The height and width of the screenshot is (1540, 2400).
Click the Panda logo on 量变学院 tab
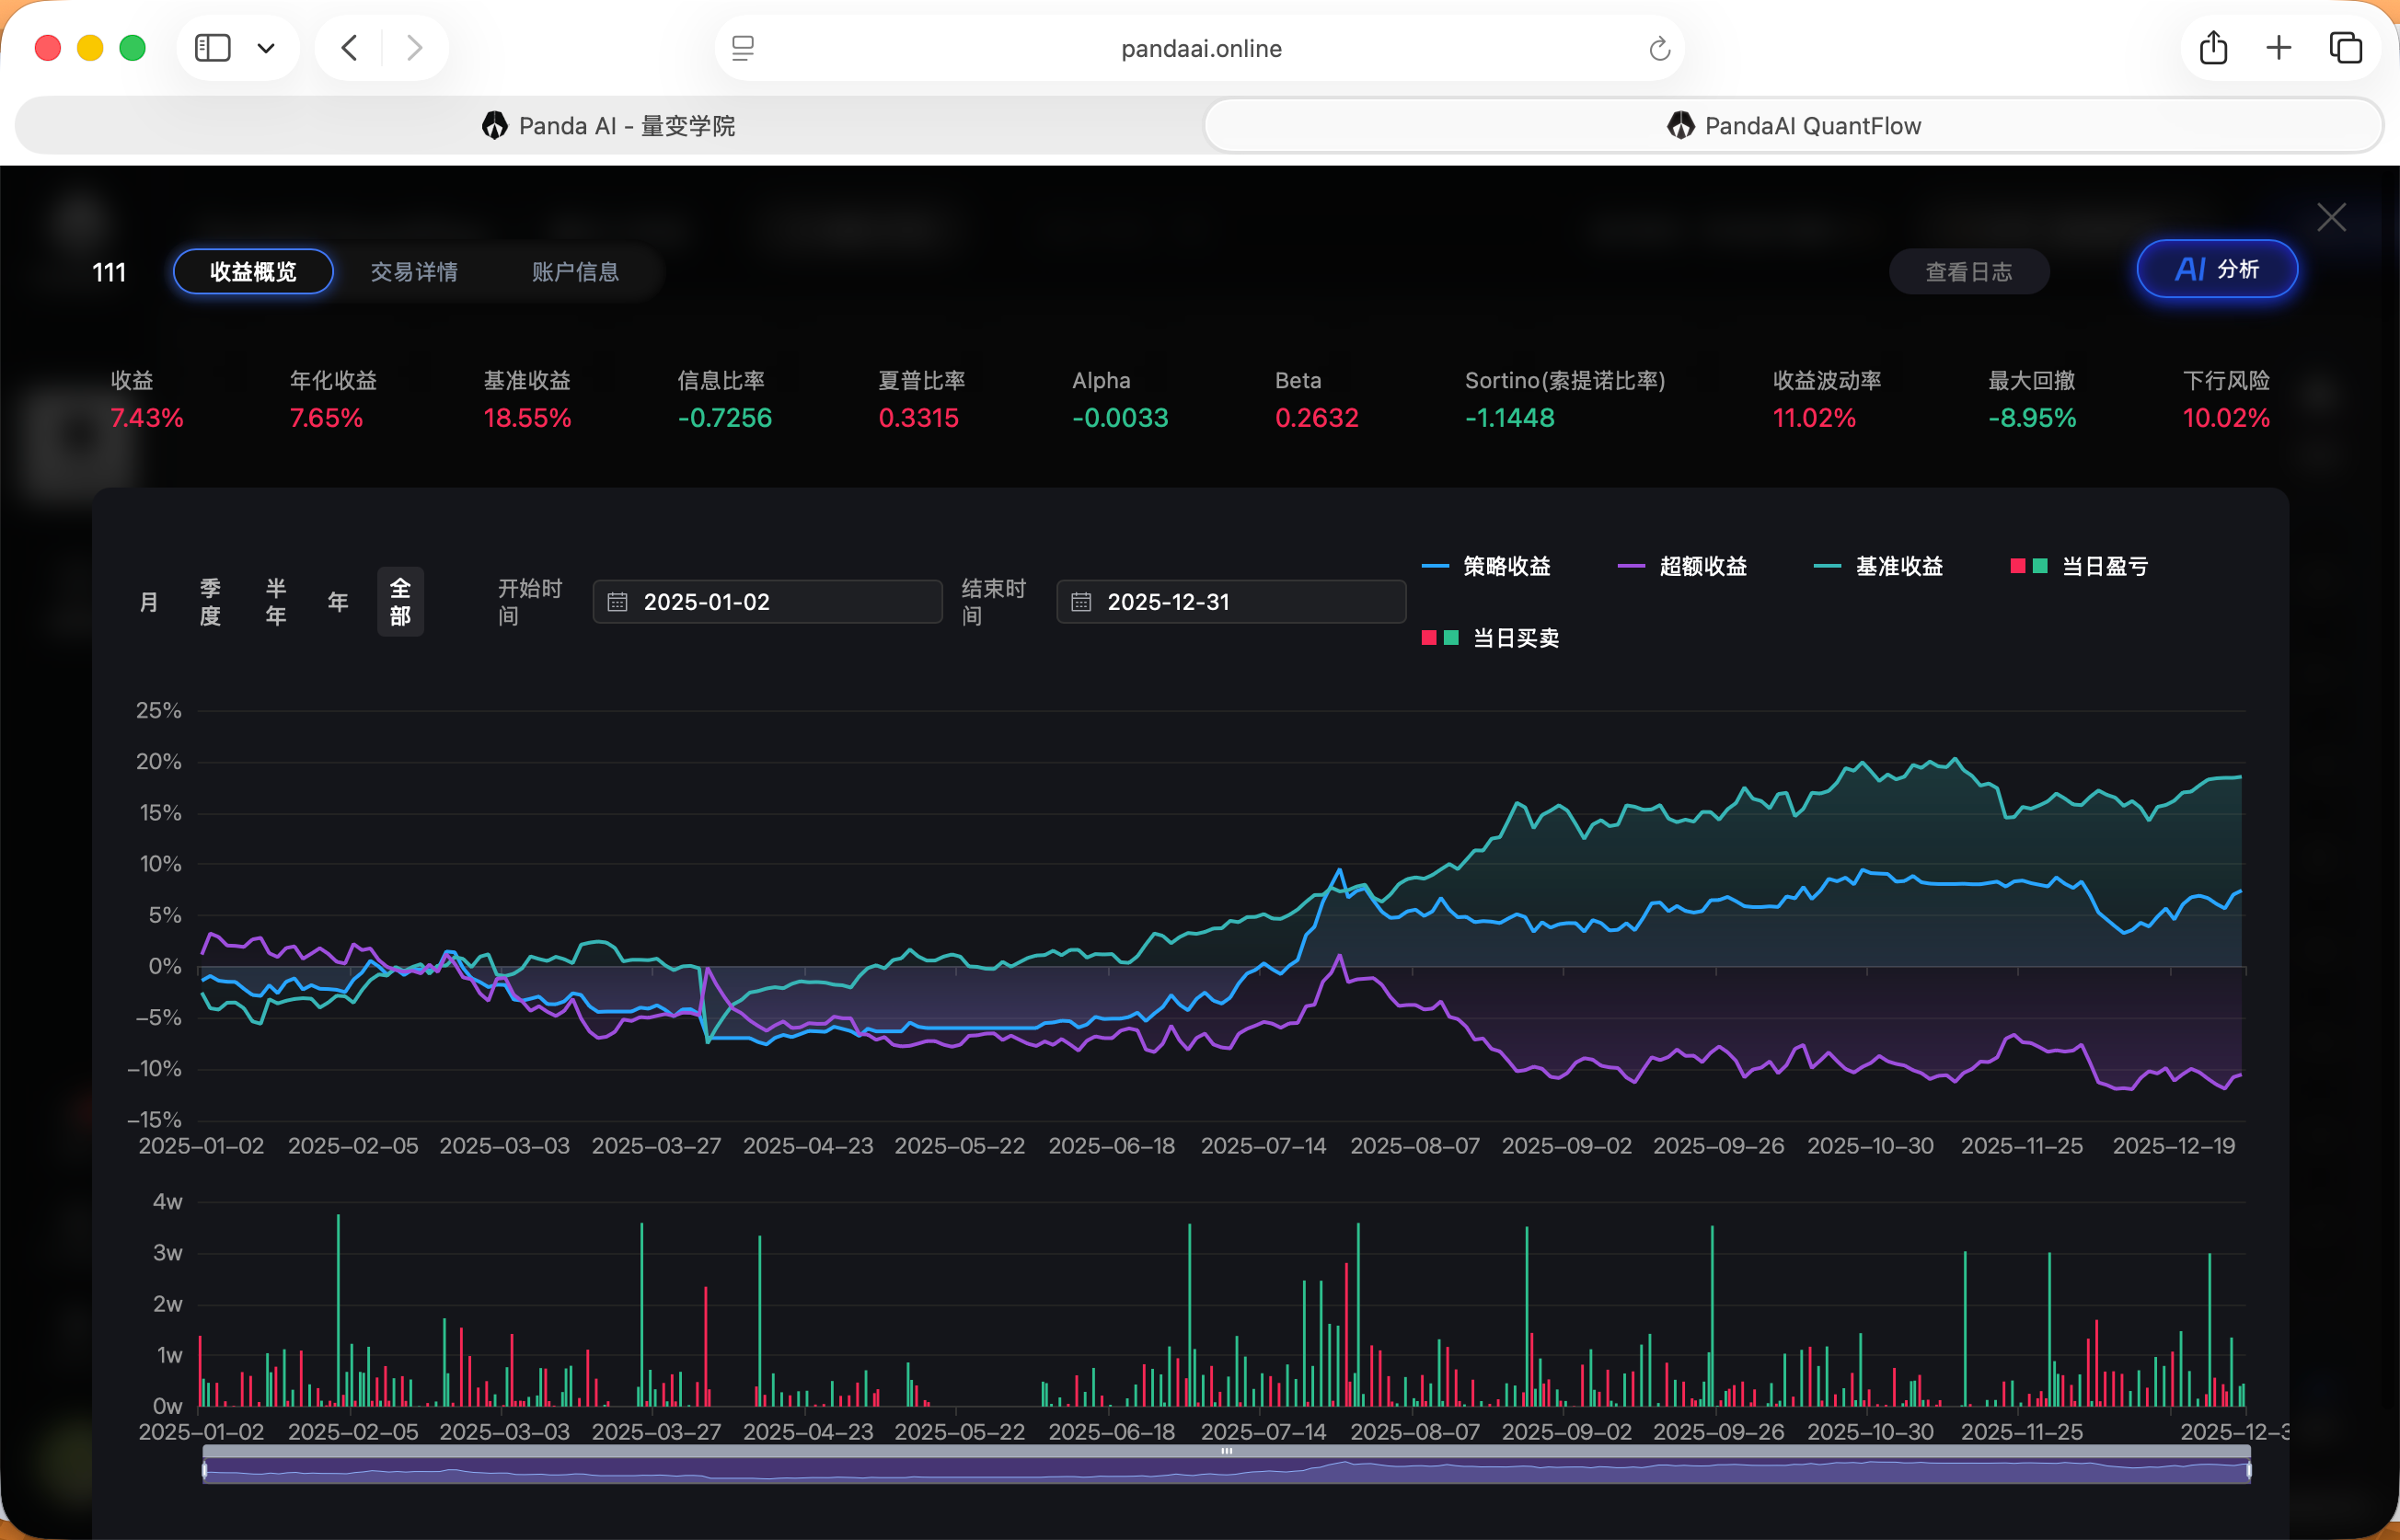(x=495, y=126)
